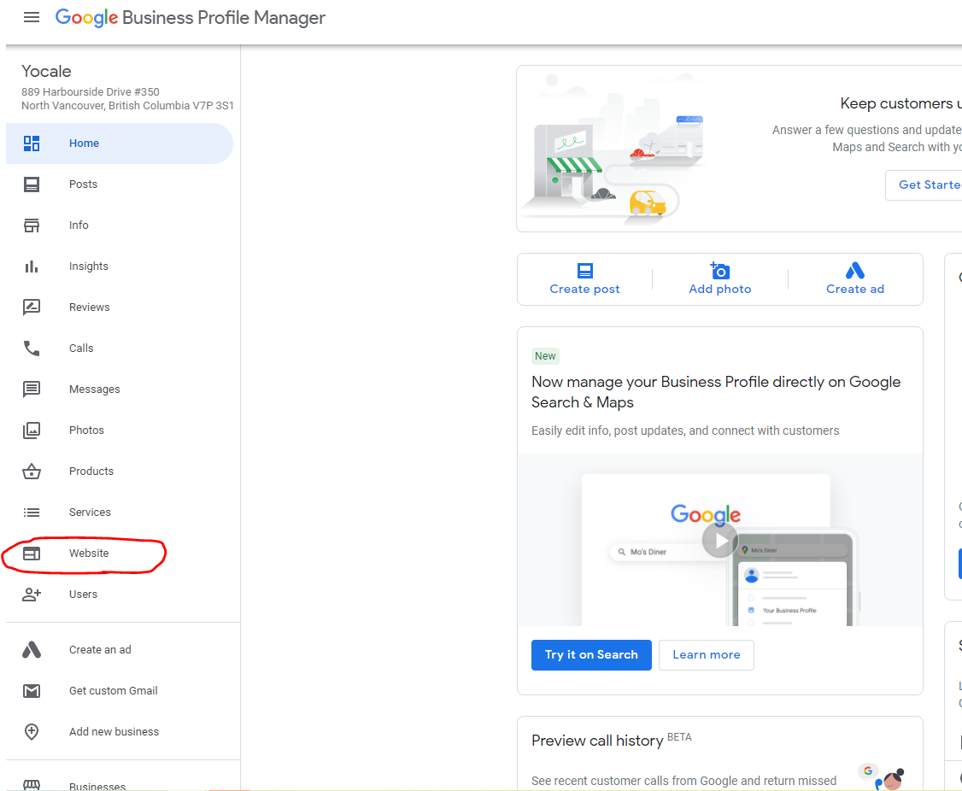Click the 889 Harbourside Drive address line
The image size is (962, 791).
click(x=91, y=92)
